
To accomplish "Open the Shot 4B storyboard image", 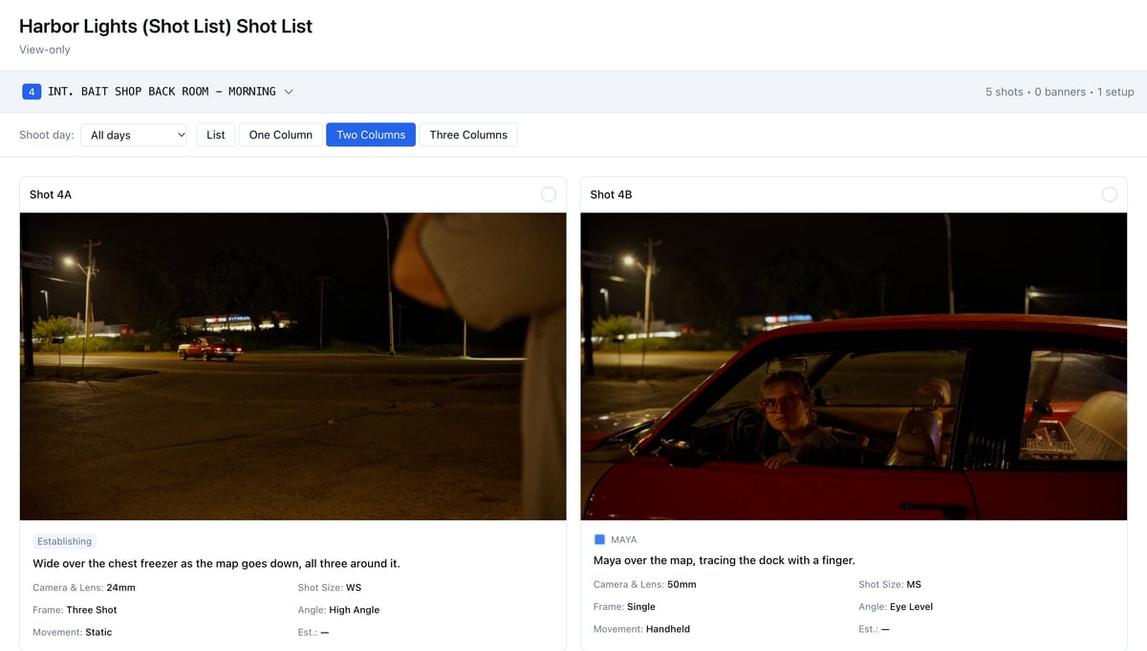I will point(854,366).
